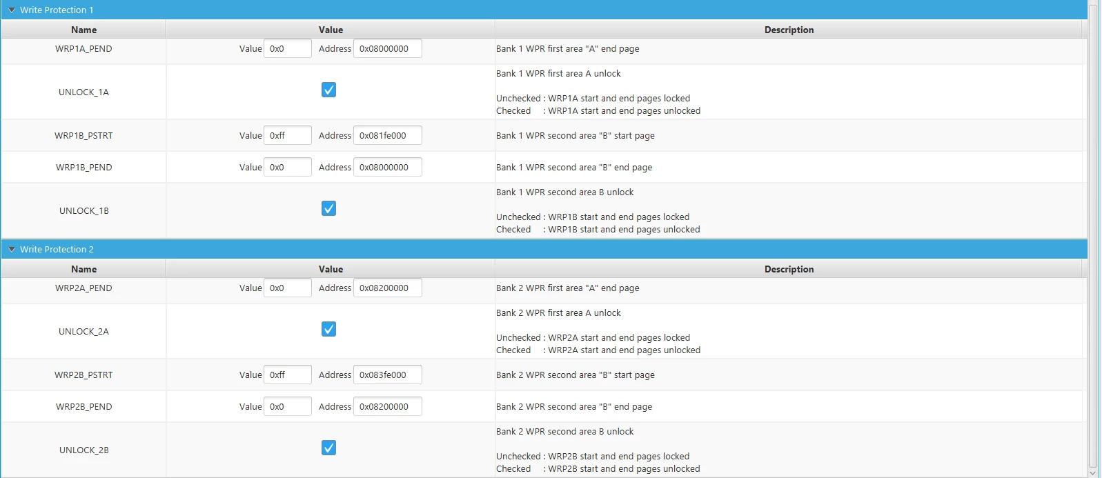This screenshot has width=1102, height=478.
Task: Click 'Bank 2 WPR first area A unlock' text
Action: click(x=558, y=312)
